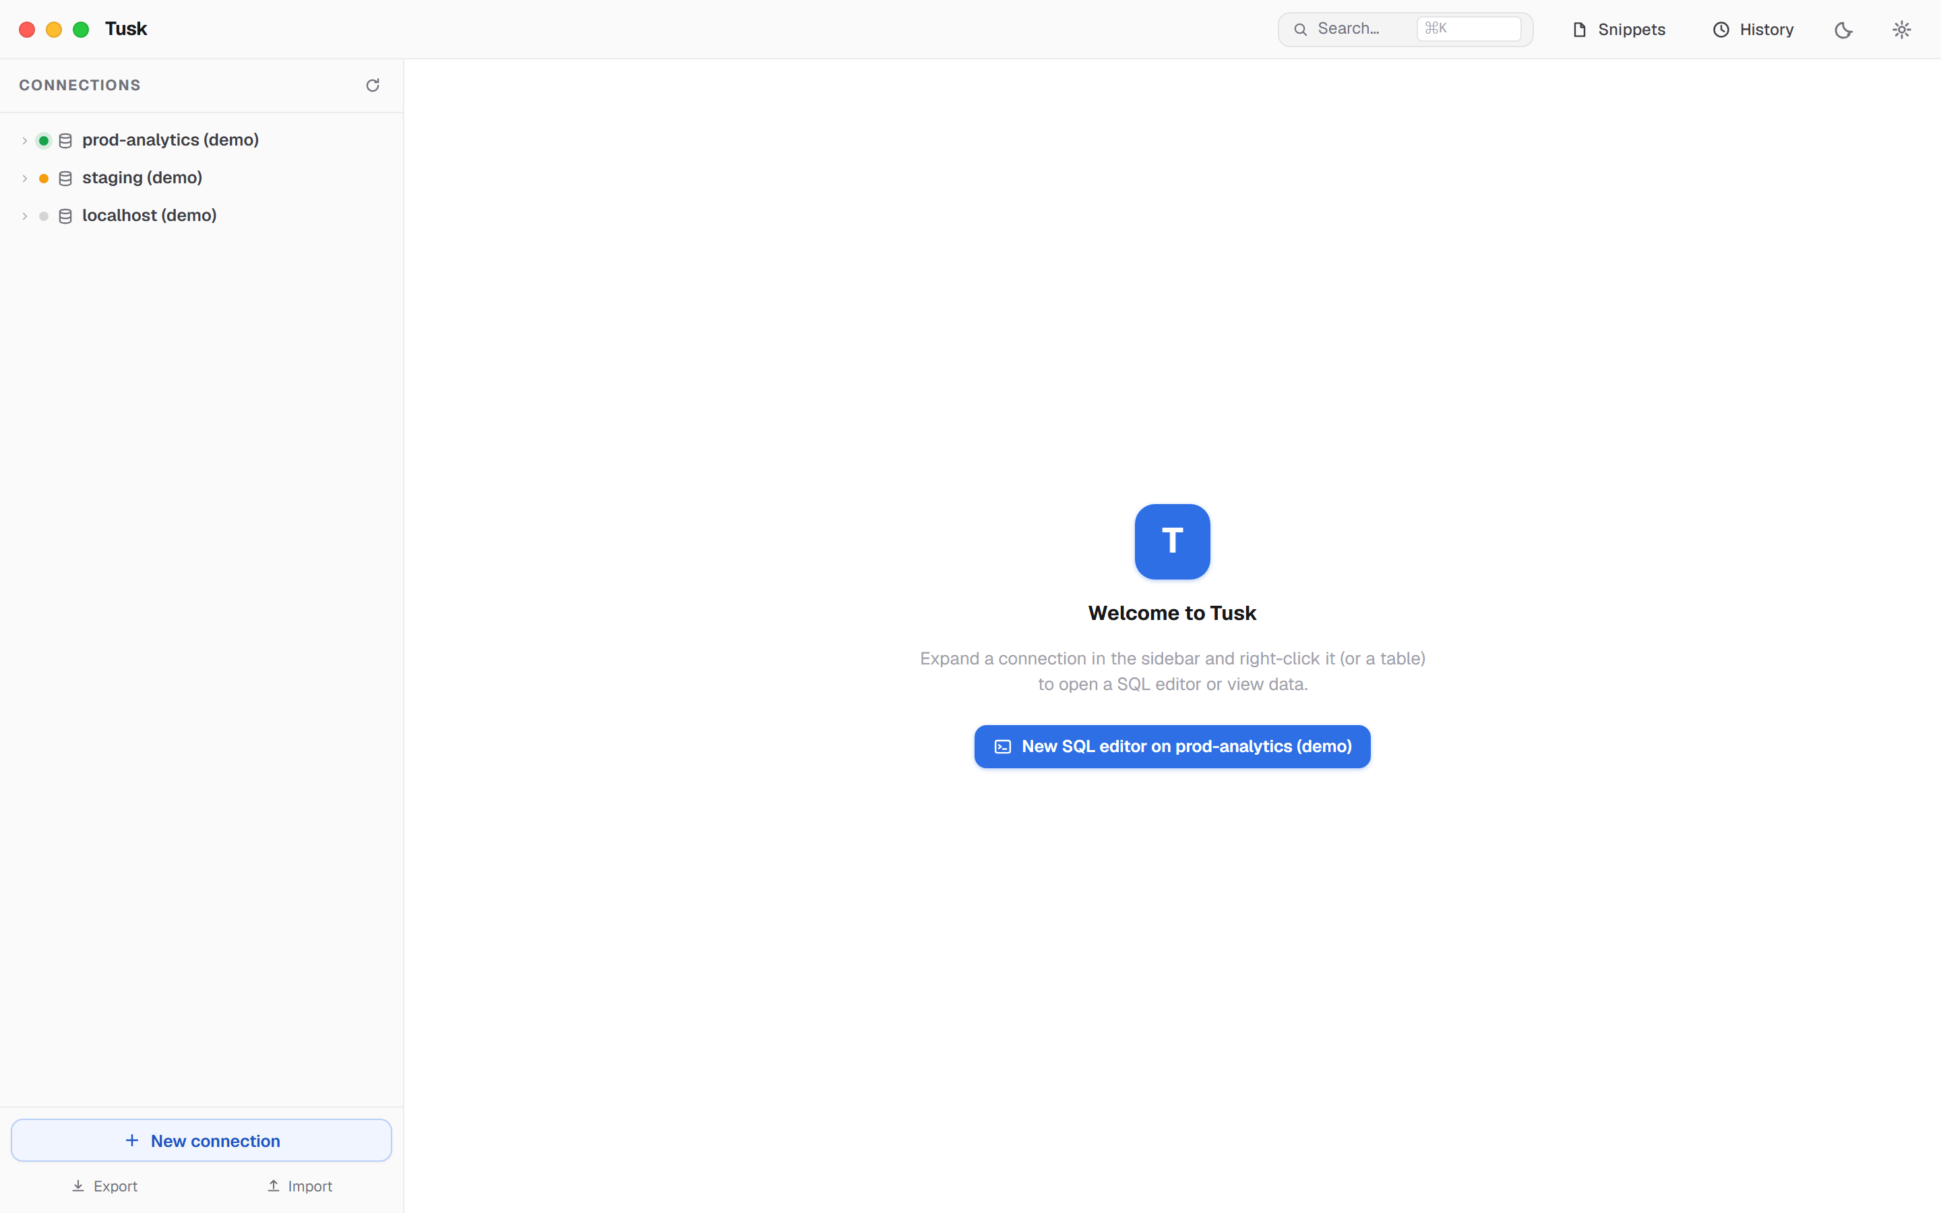Click the gray status dot of localhost
The width and height of the screenshot is (1941, 1213).
point(44,216)
